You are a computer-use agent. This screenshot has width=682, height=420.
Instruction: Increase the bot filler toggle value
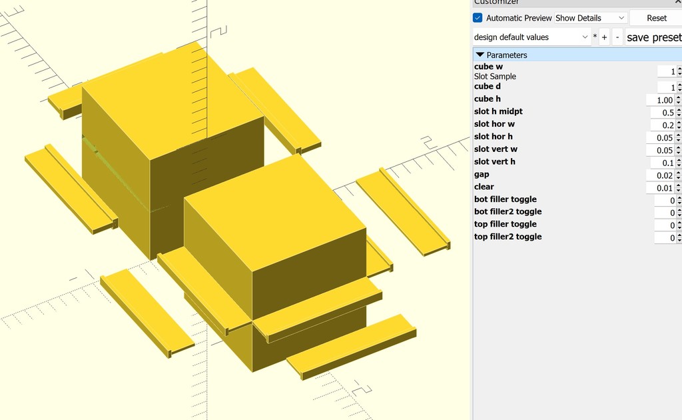[x=679, y=197]
